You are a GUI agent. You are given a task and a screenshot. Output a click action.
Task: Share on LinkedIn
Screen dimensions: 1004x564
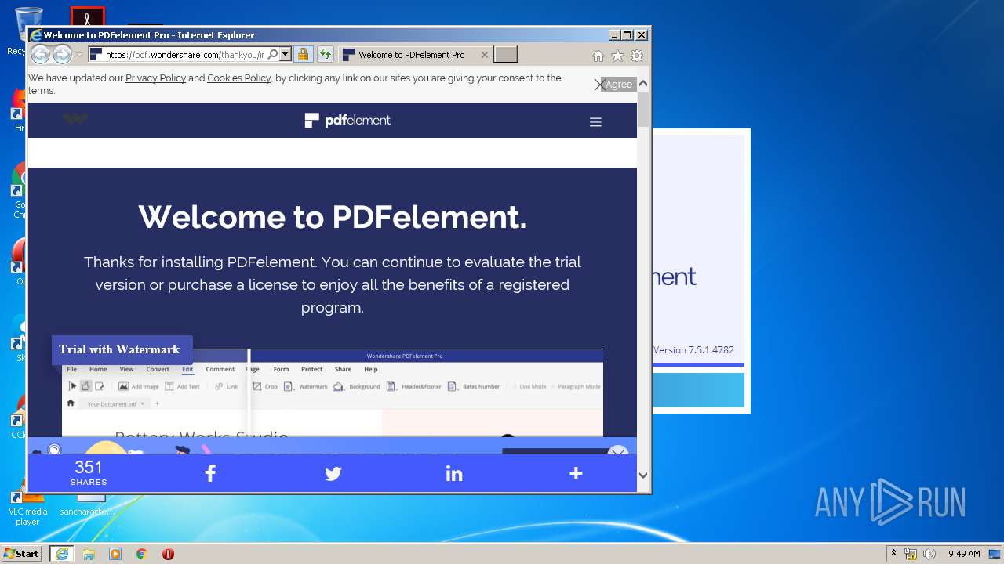tap(454, 473)
